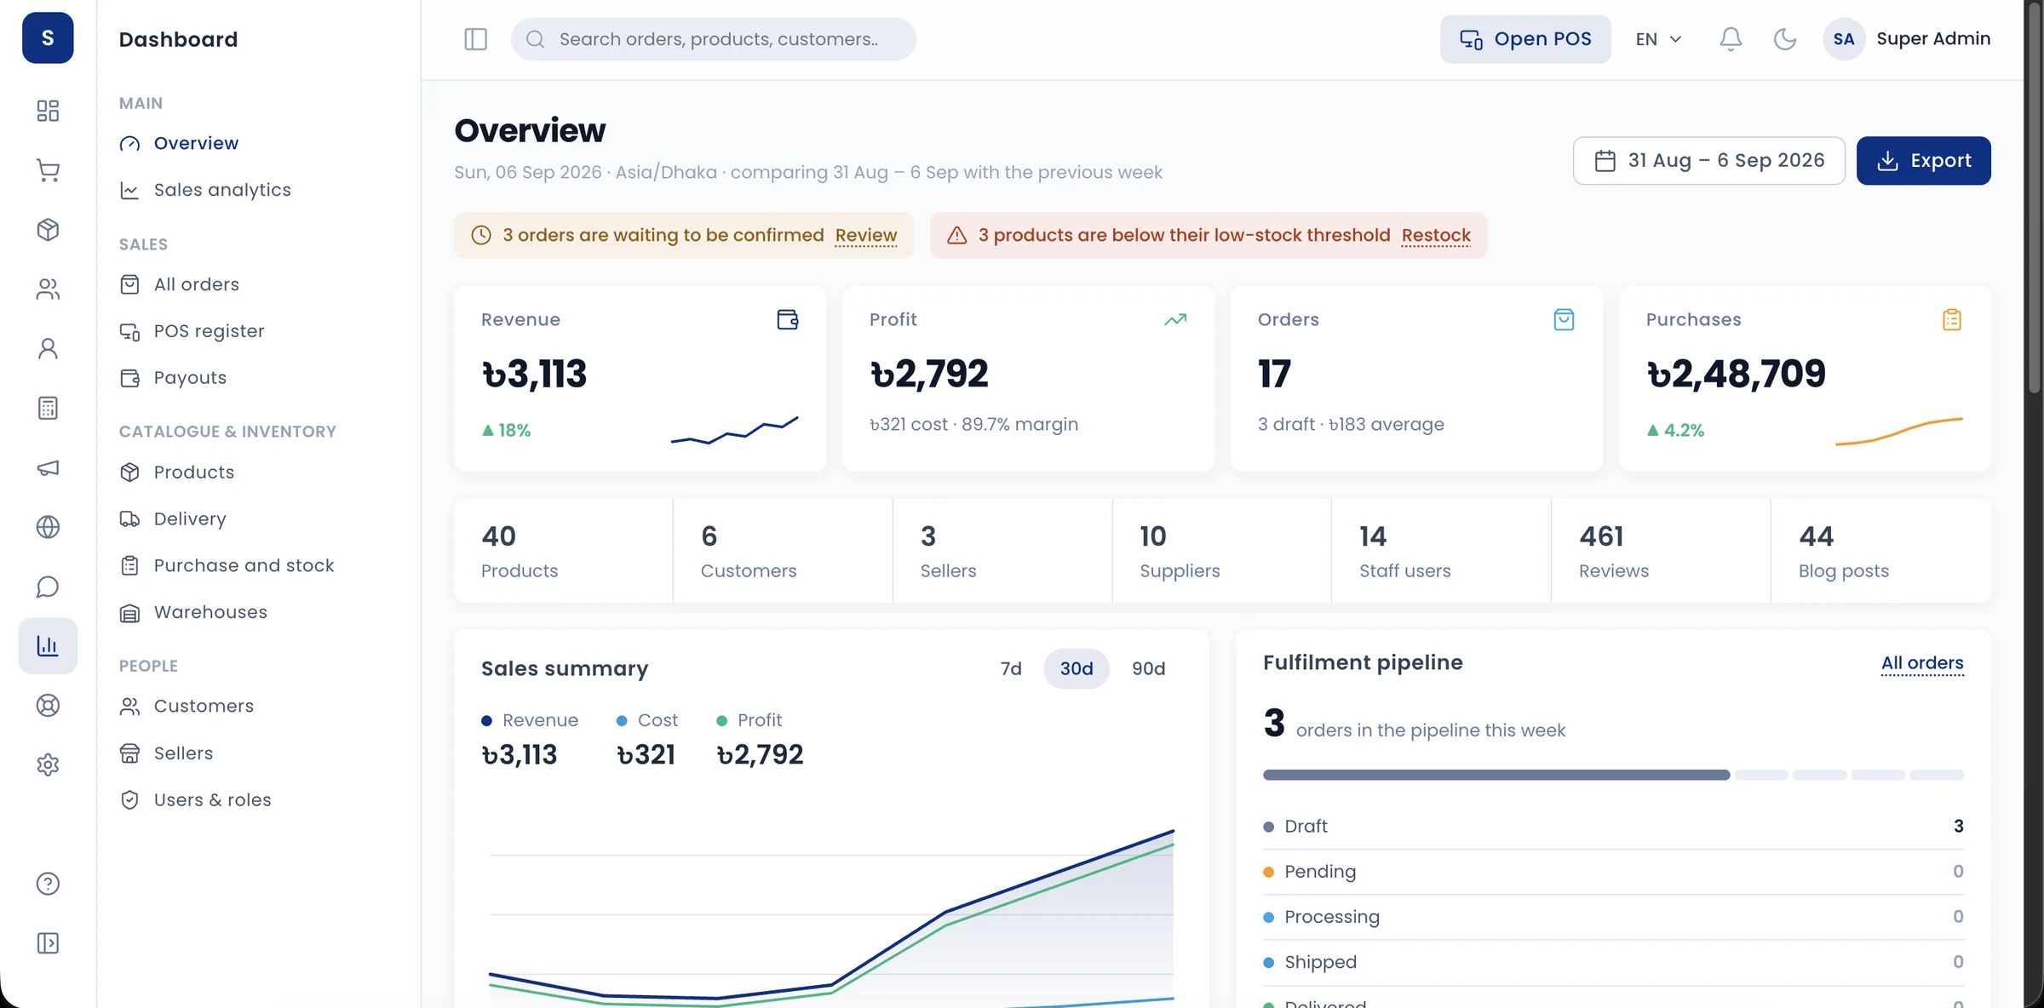Open the shopping cart icon in rail
The image size is (2044, 1008).
(x=48, y=170)
